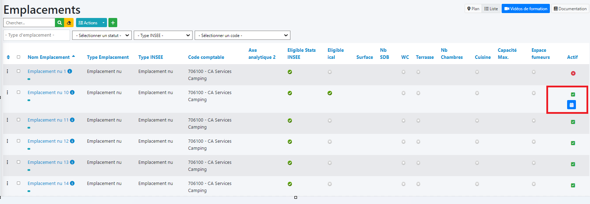Open the 'Emplacement nu 10' link

[48, 92]
